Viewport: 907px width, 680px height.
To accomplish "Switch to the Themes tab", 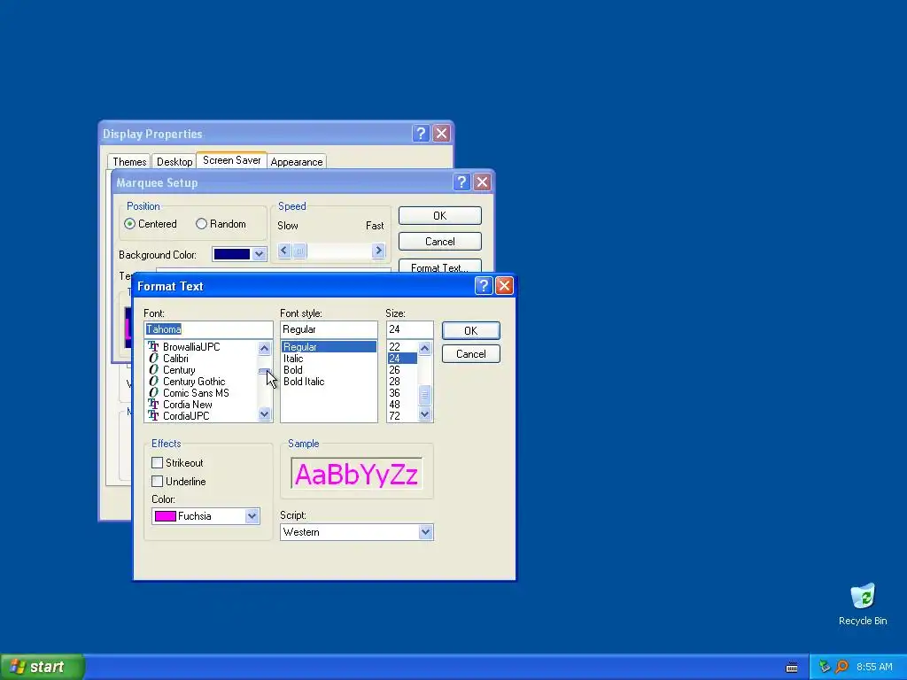I will tap(129, 162).
